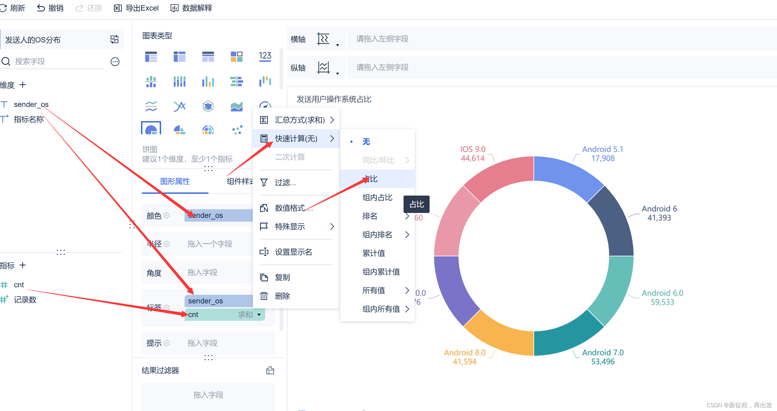Choose 删除 from the context menu
Image resolution: width=777 pixels, height=411 pixels.
[296, 296]
